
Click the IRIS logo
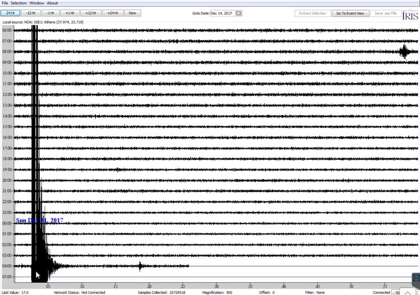click(x=410, y=15)
